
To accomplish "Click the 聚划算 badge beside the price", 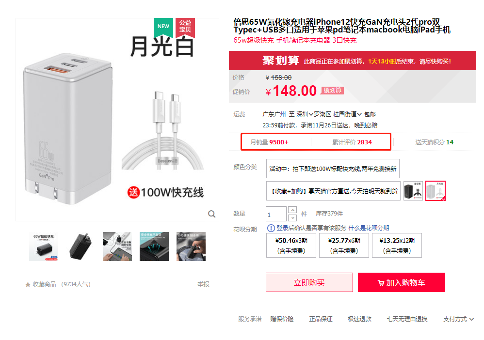I will (332, 90).
